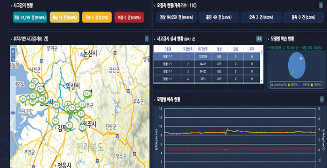327x168 pixels.
Task: Select table row with tag number 120709
Action: click(207, 56)
